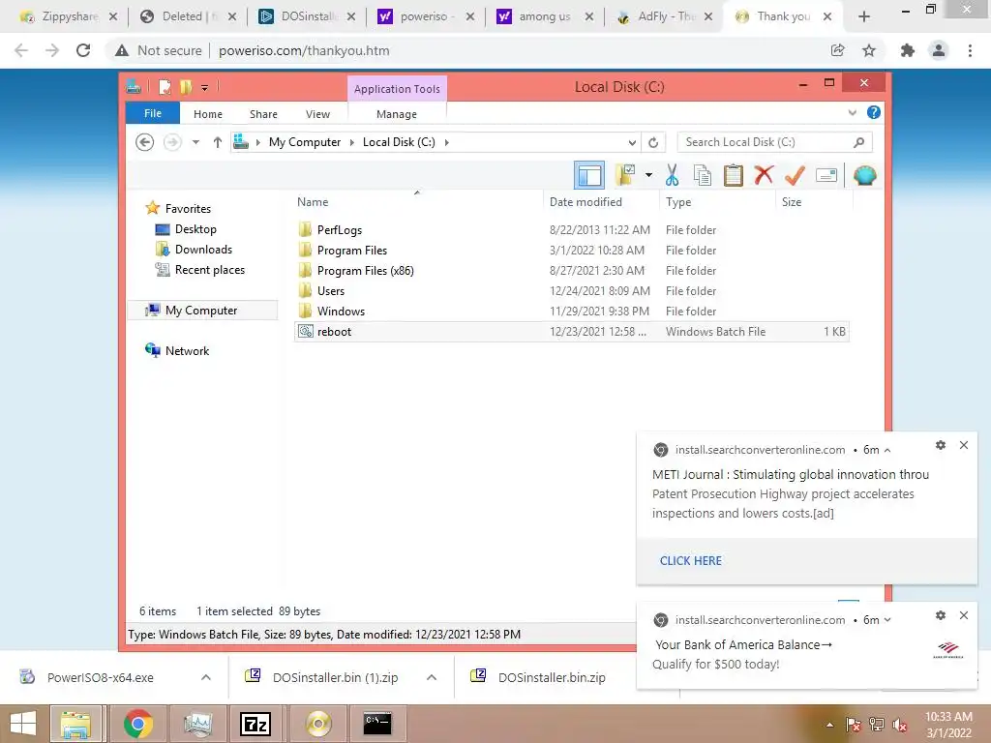Screen dimensions: 991x743
Task: Expand the Explorer ribbon chevron
Action: click(852, 112)
